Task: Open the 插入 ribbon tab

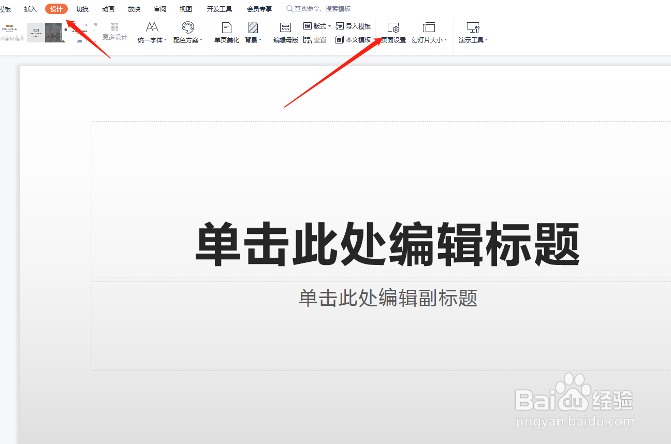Action: point(31,9)
